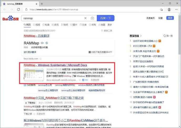Open RAMMap中文版 下载之家 result
The height and width of the screenshot is (128, 181).
click(54, 98)
